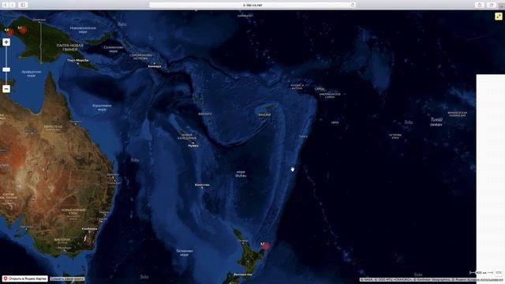Click the Nouméa city label

click(x=193, y=145)
